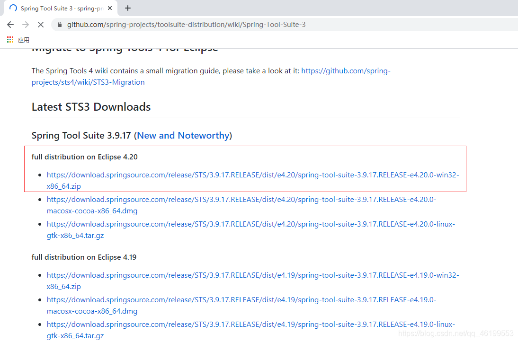Screen dimensions: 518x342
Task: Go back to the previous page
Action: [x=10, y=25]
